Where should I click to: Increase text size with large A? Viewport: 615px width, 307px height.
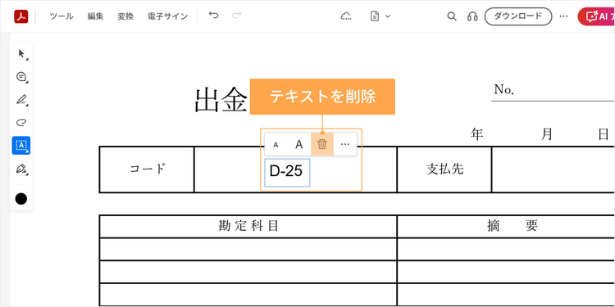tap(299, 144)
